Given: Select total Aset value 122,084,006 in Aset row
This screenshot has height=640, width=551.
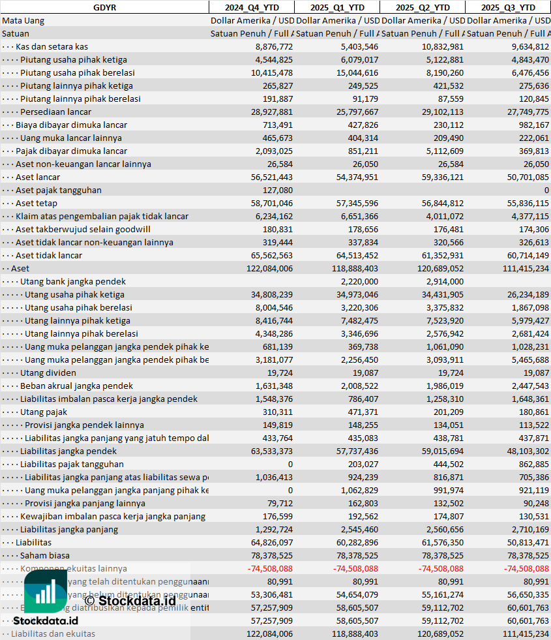Looking at the screenshot, I should (x=269, y=269).
